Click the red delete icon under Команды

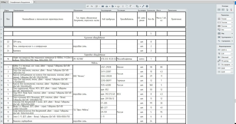point(231,10)
